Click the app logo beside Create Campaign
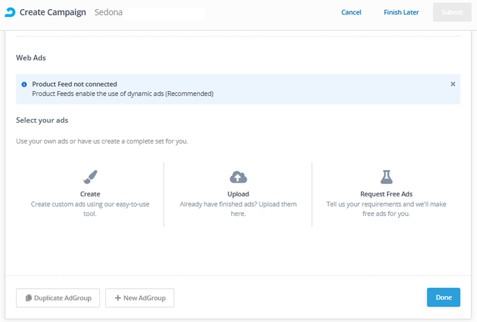 tap(10, 12)
